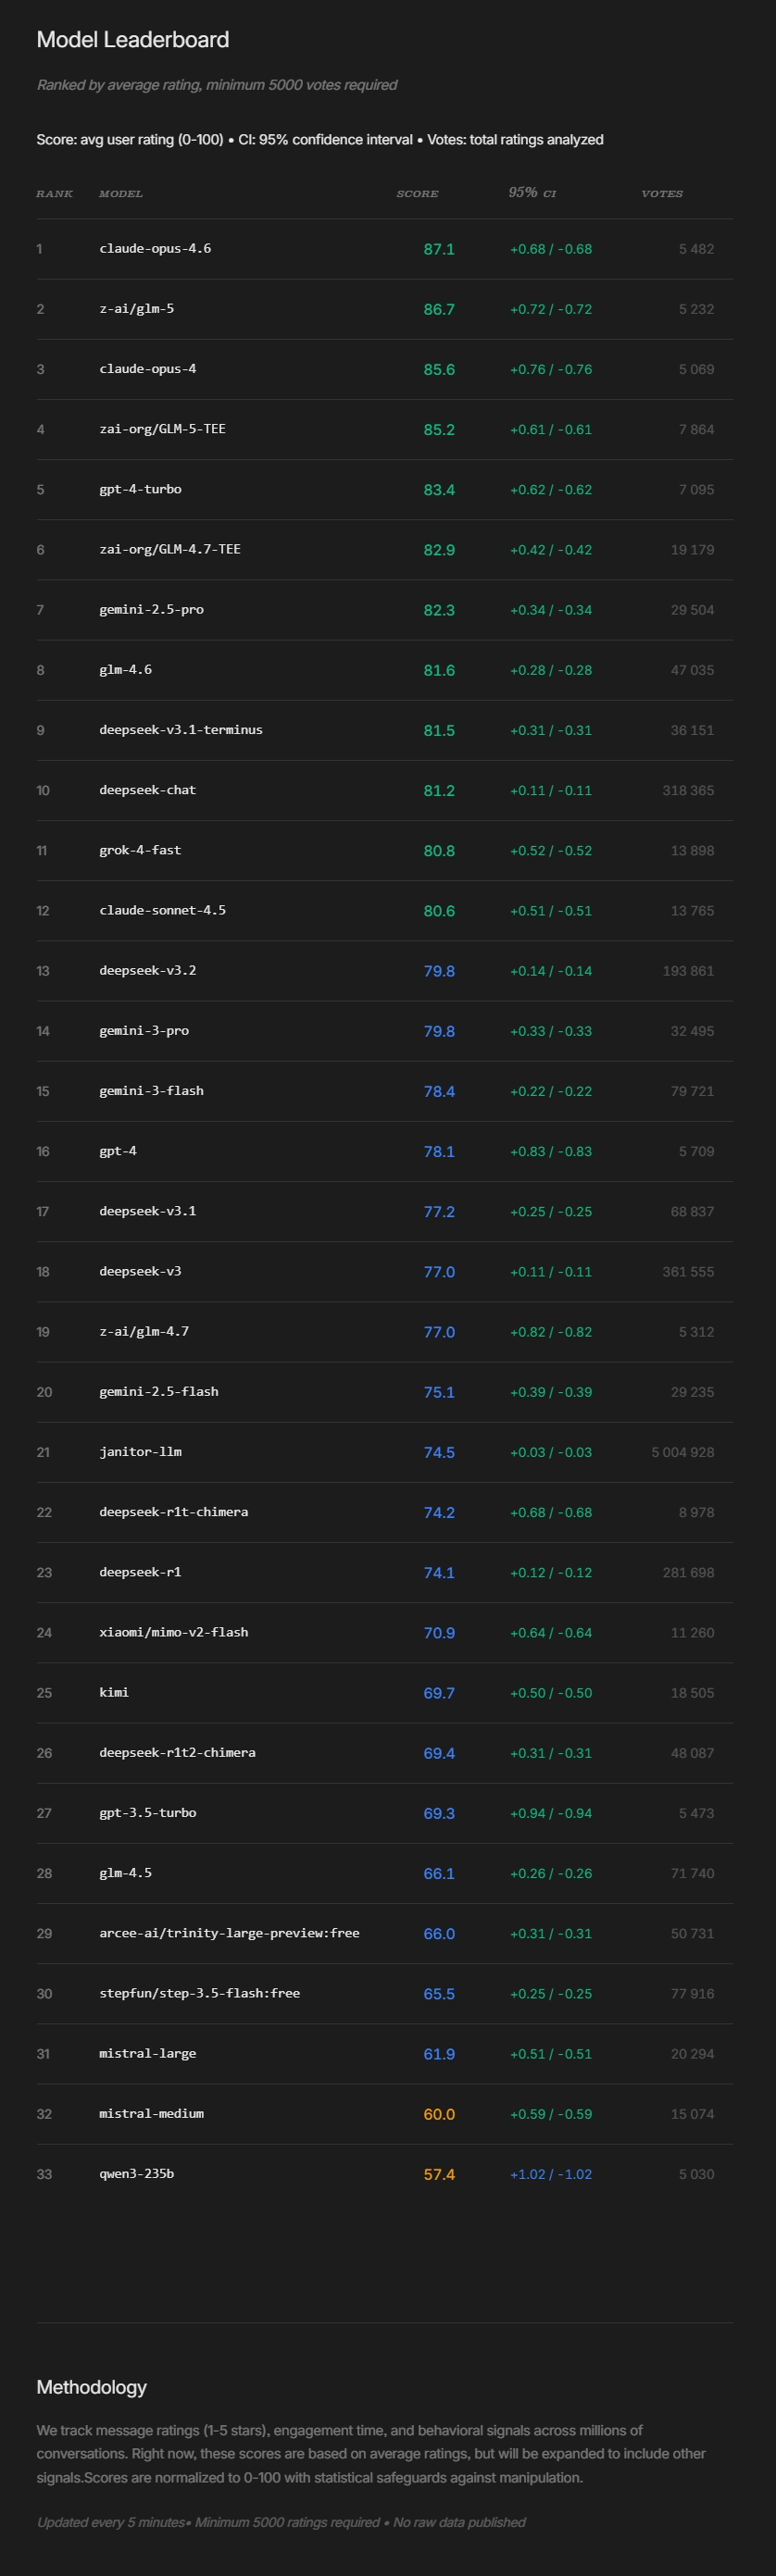
Task: Open the claude-opus-4.6 model entry
Action: pos(155,249)
